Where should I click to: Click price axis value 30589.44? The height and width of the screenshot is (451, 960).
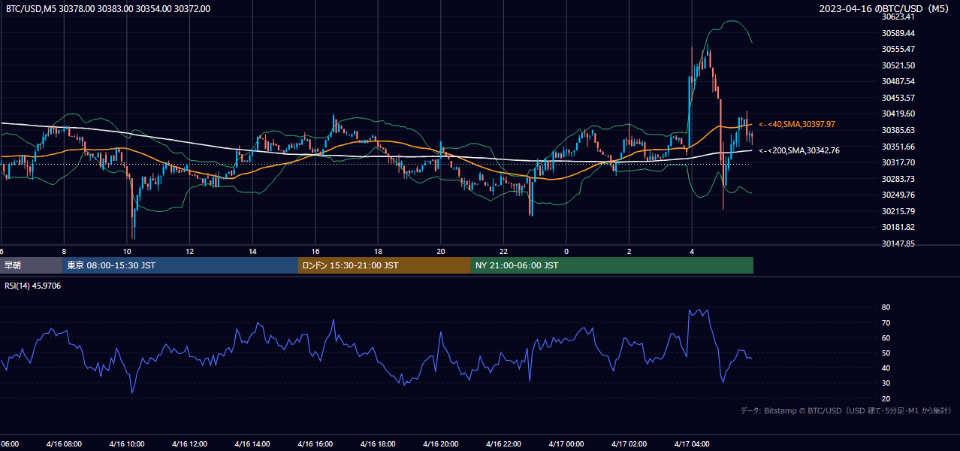[898, 33]
